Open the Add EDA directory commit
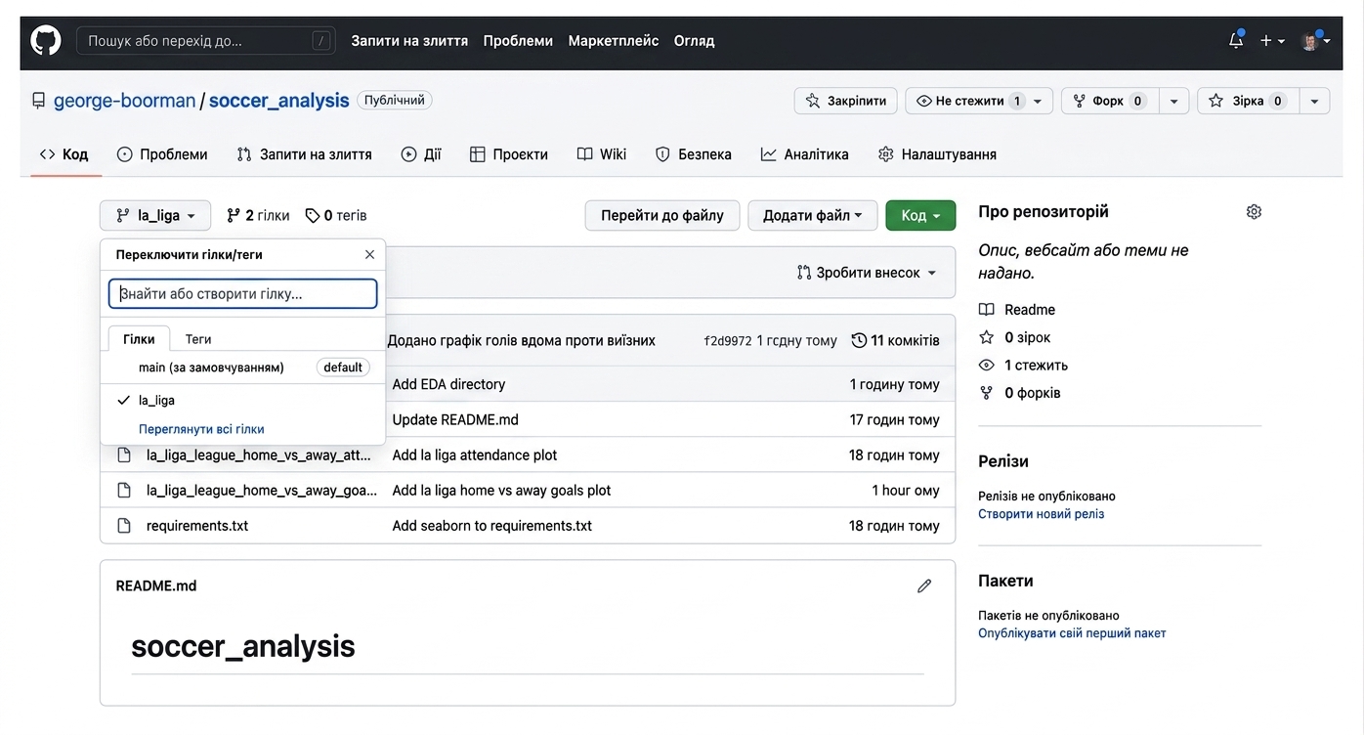Image resolution: width=1364 pixels, height=735 pixels. click(448, 384)
